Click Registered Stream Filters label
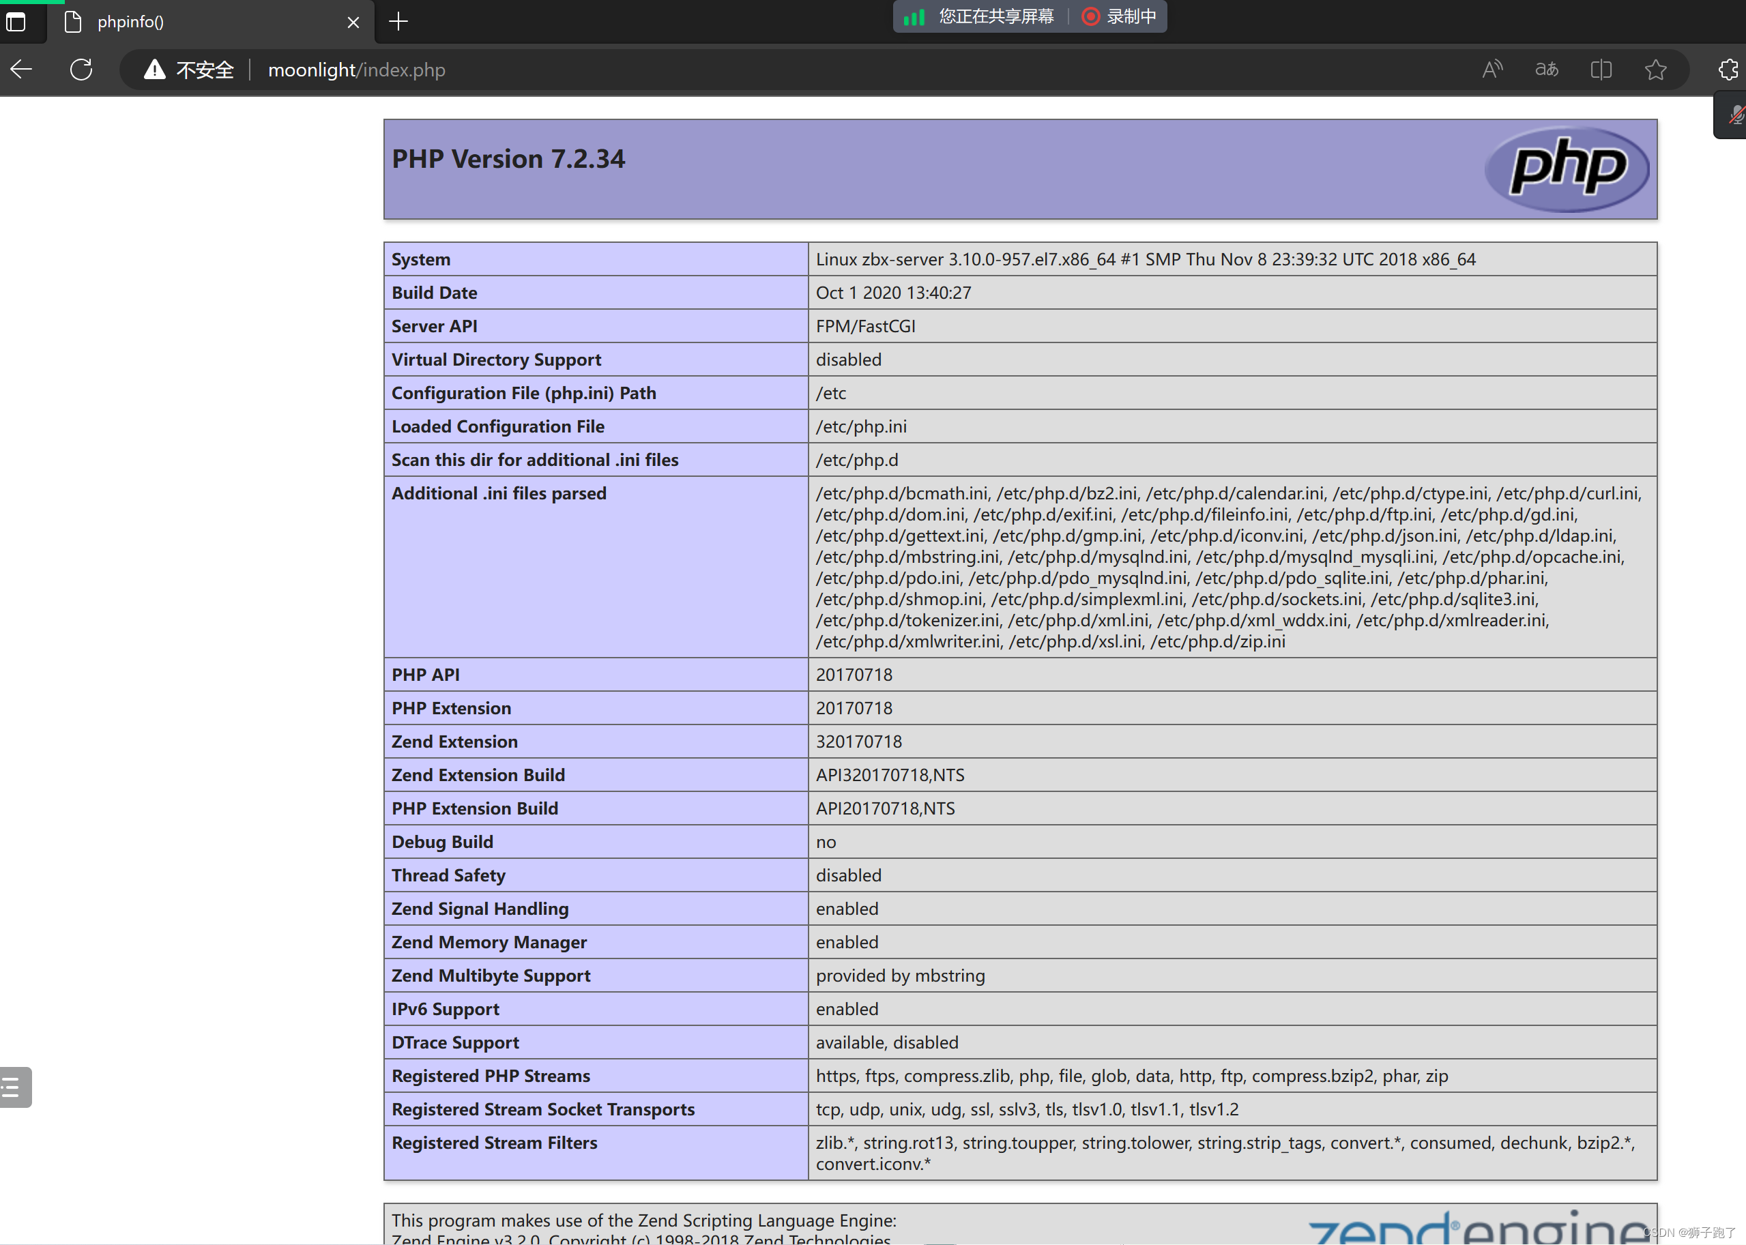 click(x=495, y=1143)
